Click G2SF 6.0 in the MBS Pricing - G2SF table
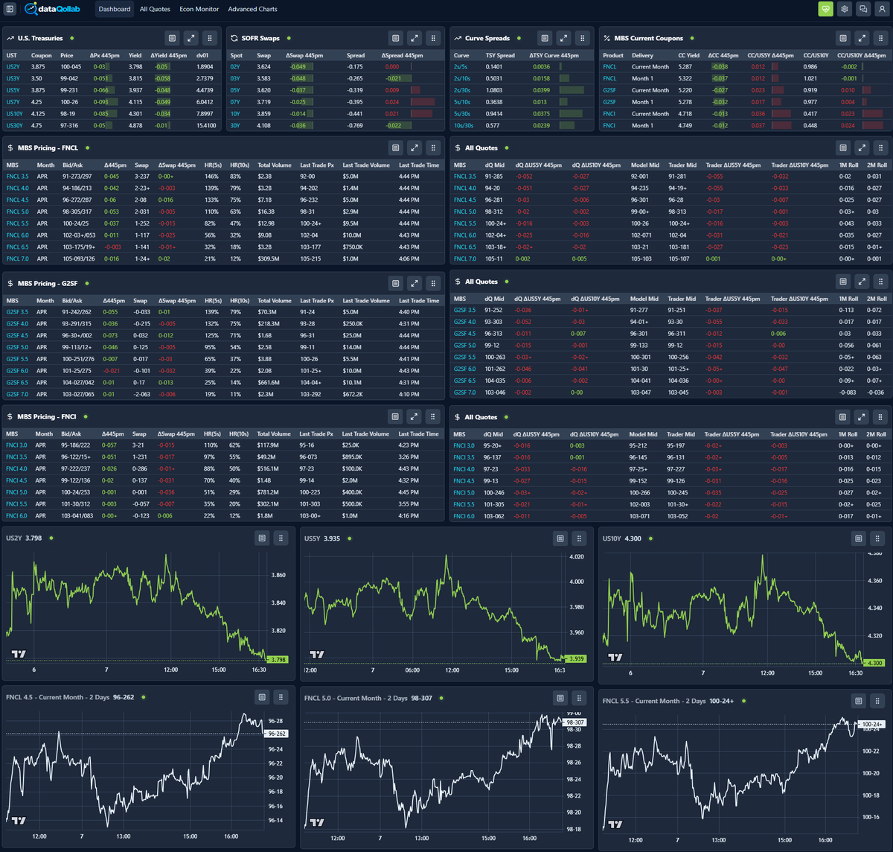Screen dimensions: 893x852 17,371
